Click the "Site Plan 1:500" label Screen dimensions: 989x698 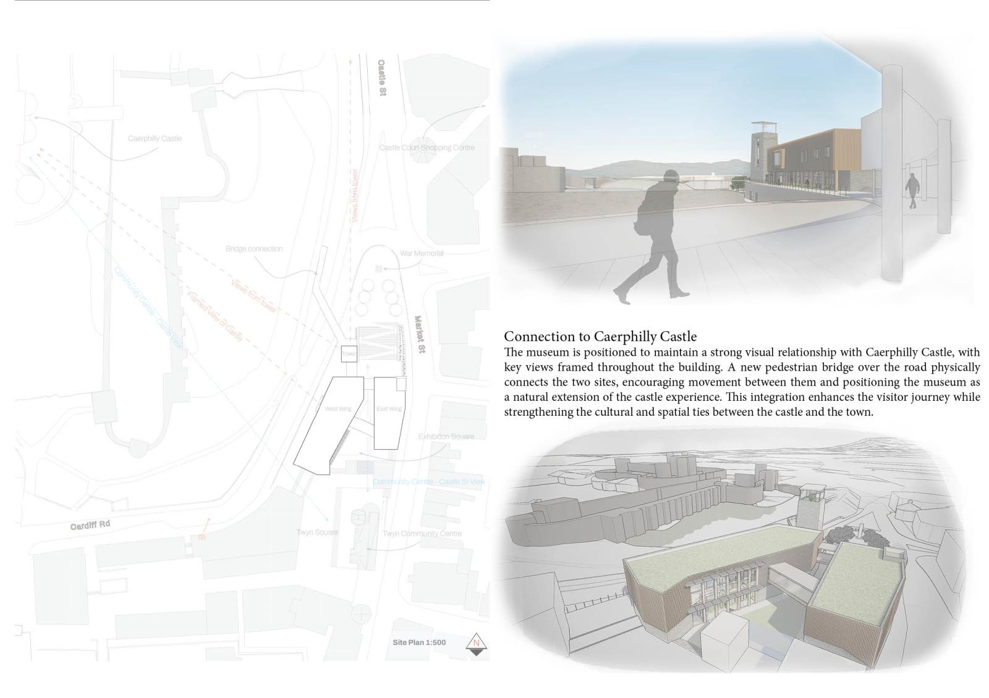pos(418,642)
